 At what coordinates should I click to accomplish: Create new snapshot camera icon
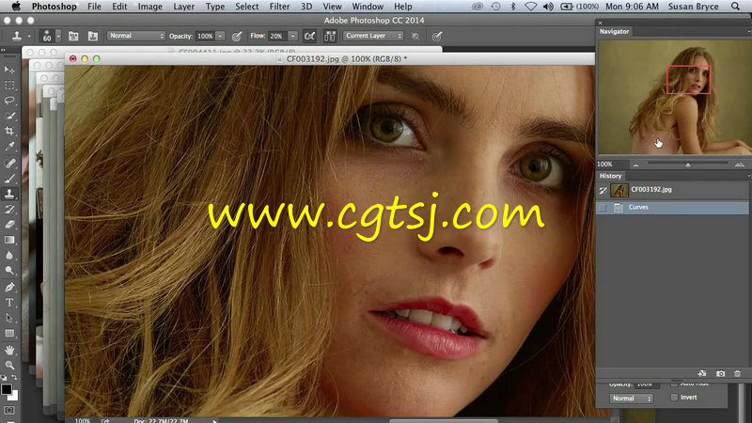click(x=720, y=373)
